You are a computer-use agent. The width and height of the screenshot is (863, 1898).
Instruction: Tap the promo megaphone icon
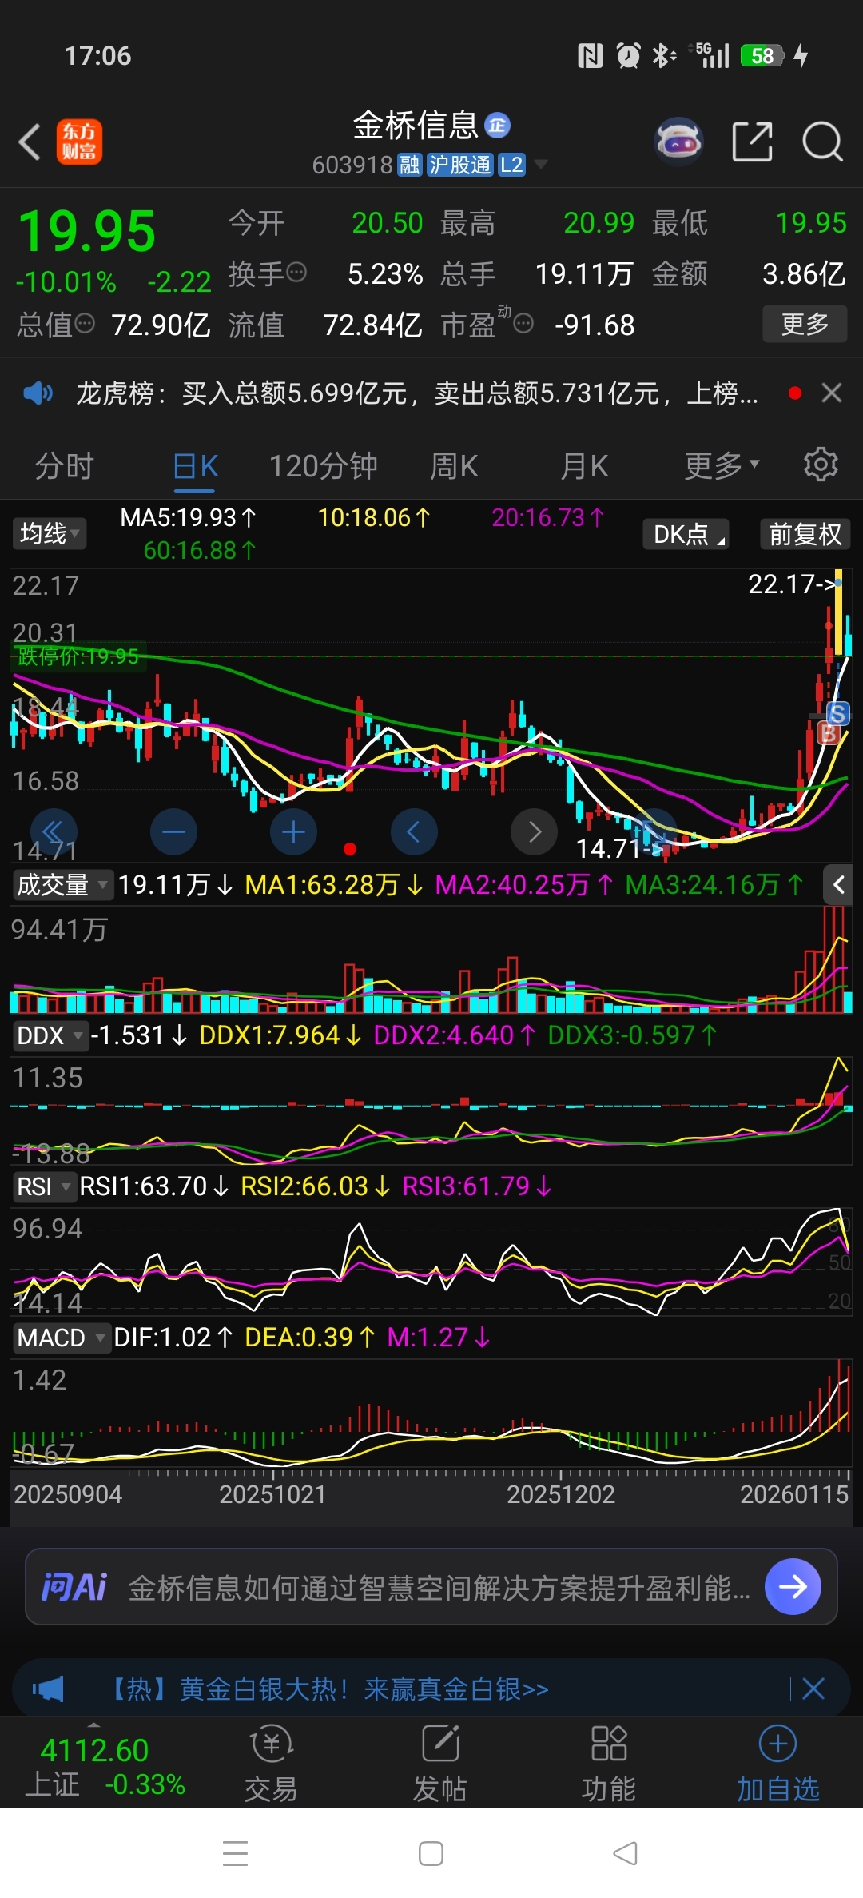[x=48, y=1689]
